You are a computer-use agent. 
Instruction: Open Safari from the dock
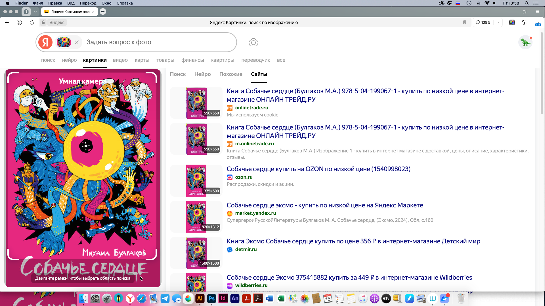coord(142,298)
